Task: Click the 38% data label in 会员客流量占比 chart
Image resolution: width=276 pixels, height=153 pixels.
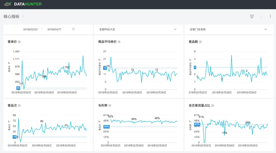Action: (x=248, y=122)
